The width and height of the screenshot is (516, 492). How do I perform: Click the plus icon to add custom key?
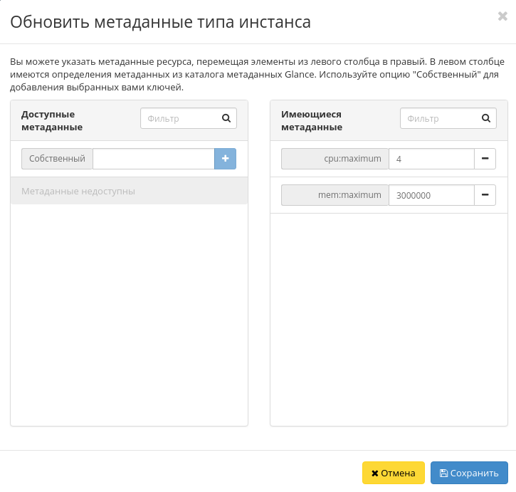click(225, 159)
